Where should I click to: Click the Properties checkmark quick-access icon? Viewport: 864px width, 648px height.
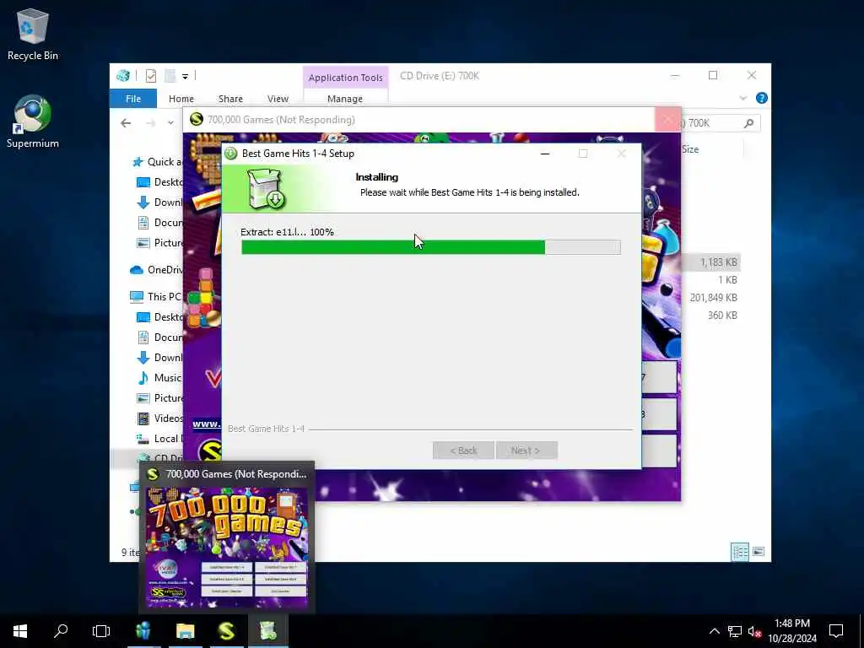[151, 76]
